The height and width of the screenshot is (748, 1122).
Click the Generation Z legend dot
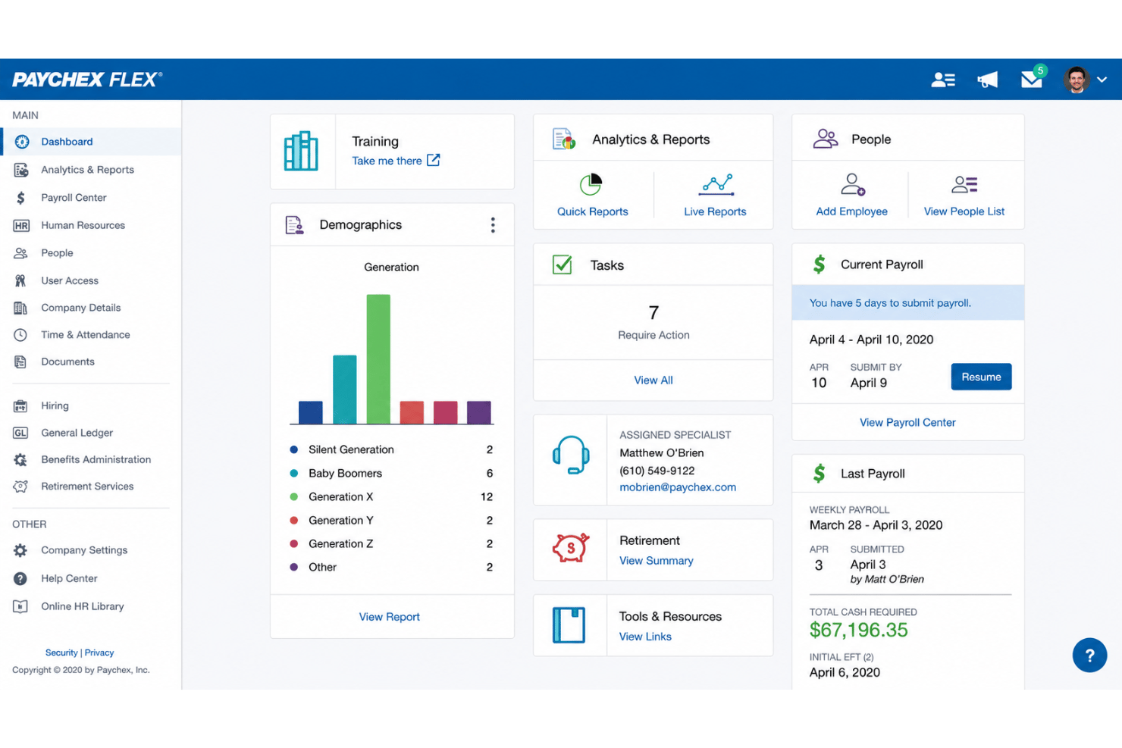294,543
